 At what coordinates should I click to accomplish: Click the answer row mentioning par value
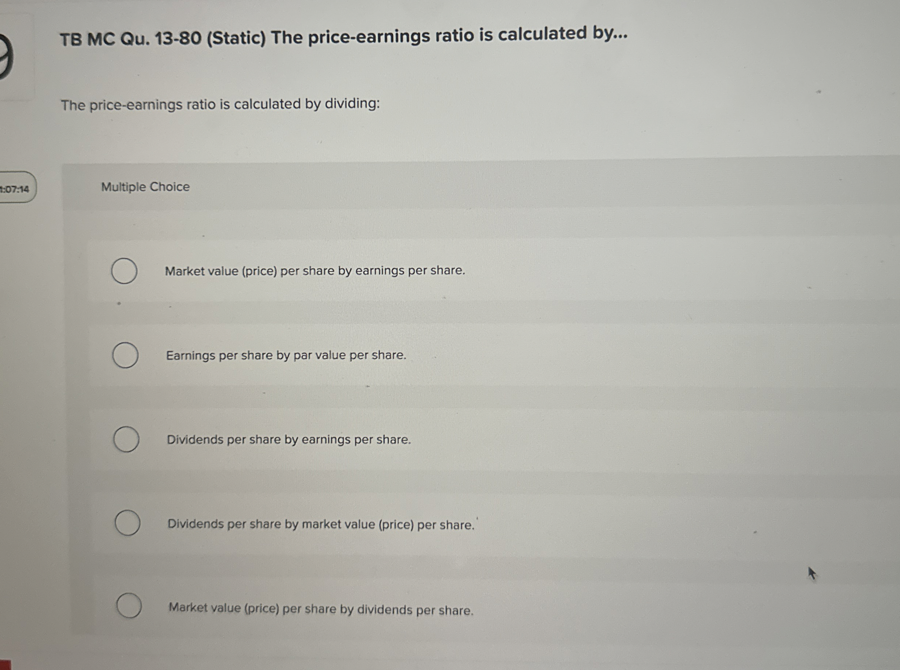tap(286, 356)
